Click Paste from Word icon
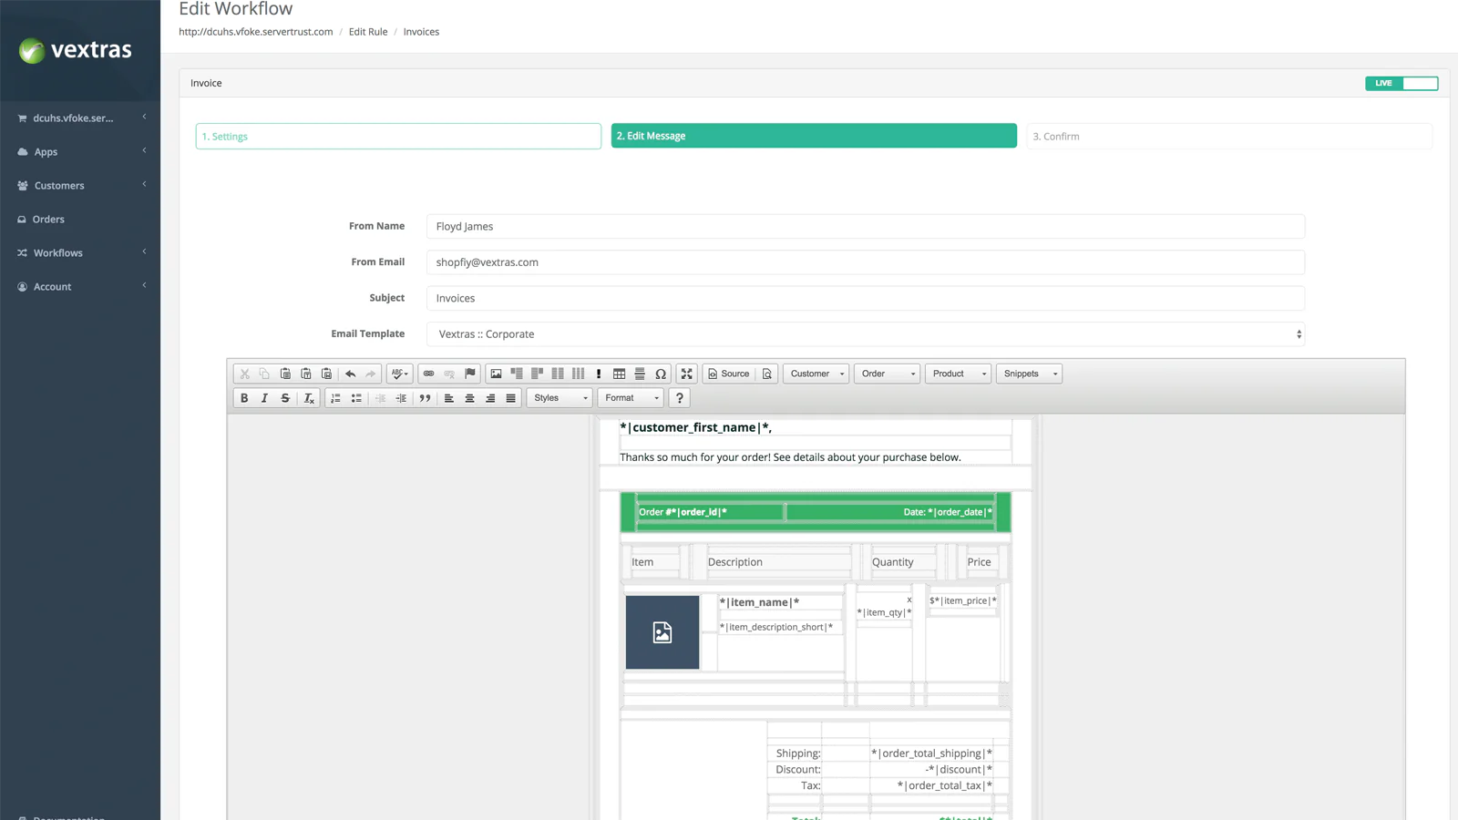 click(x=326, y=374)
